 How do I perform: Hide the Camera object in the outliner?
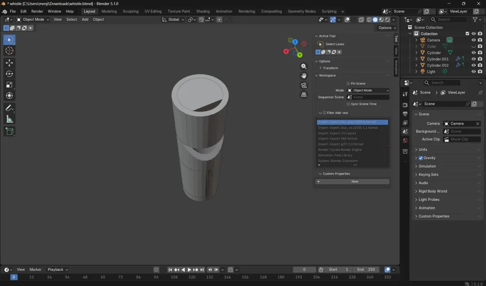coord(473,40)
